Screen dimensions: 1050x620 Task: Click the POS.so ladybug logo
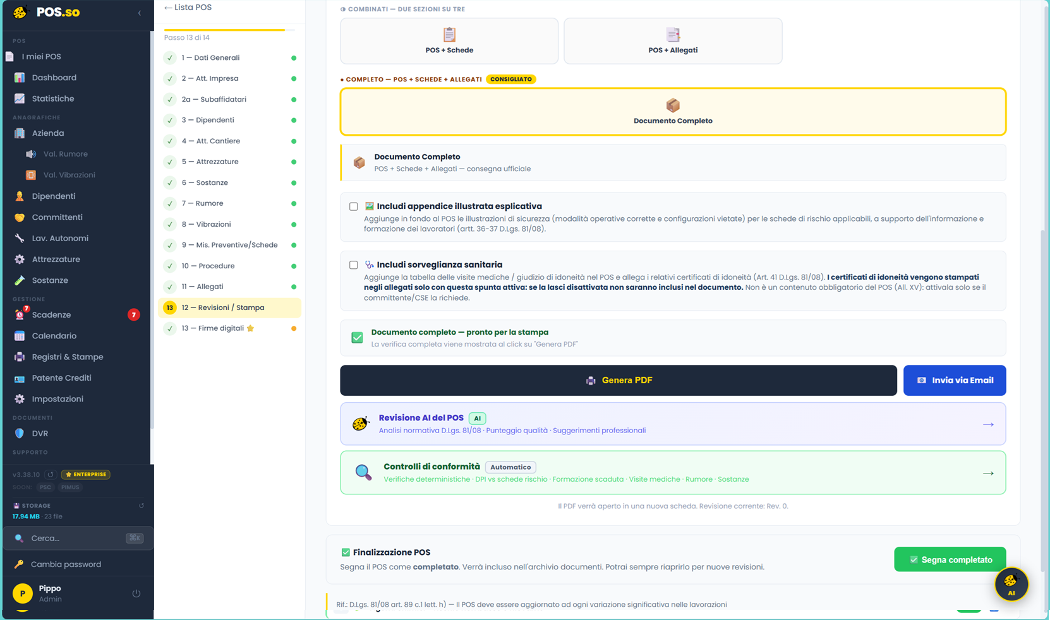pos(20,13)
